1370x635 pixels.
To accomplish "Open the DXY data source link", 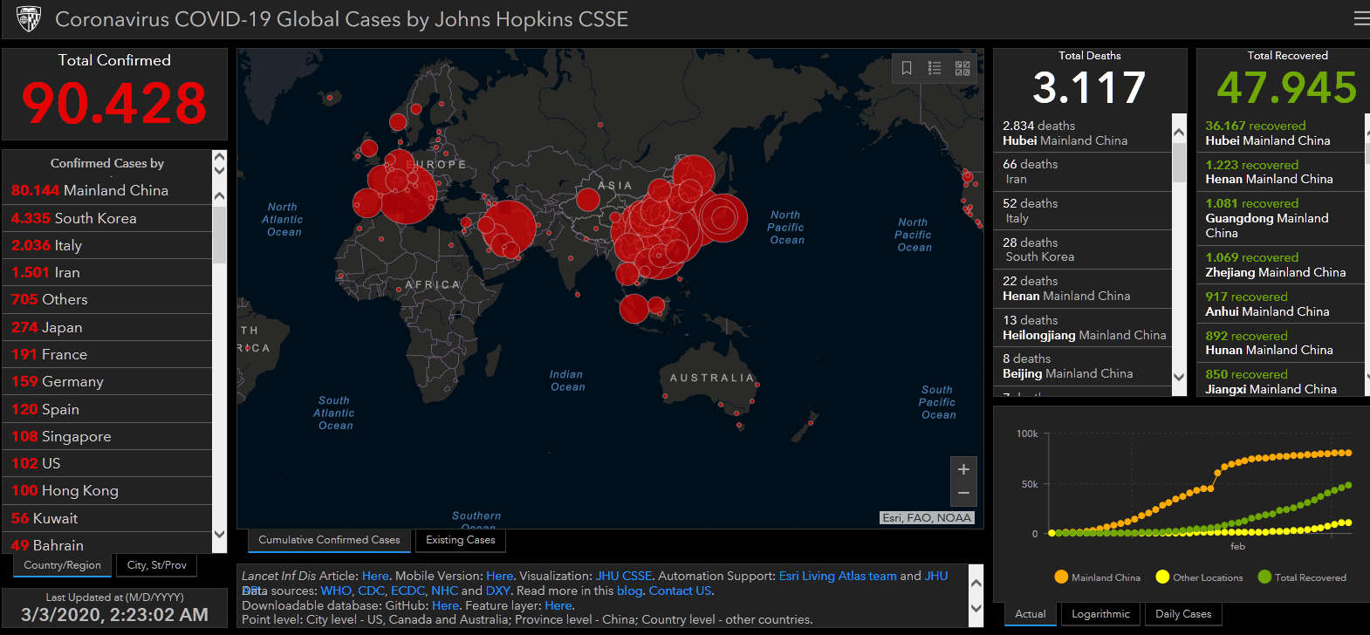I will [497, 591].
